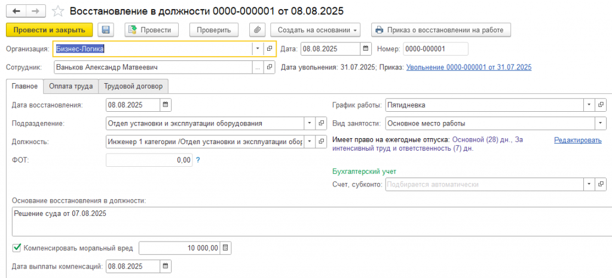Viewport: 612px width, 278px height.
Task: Open the График работы record via open icon
Action: point(601,105)
